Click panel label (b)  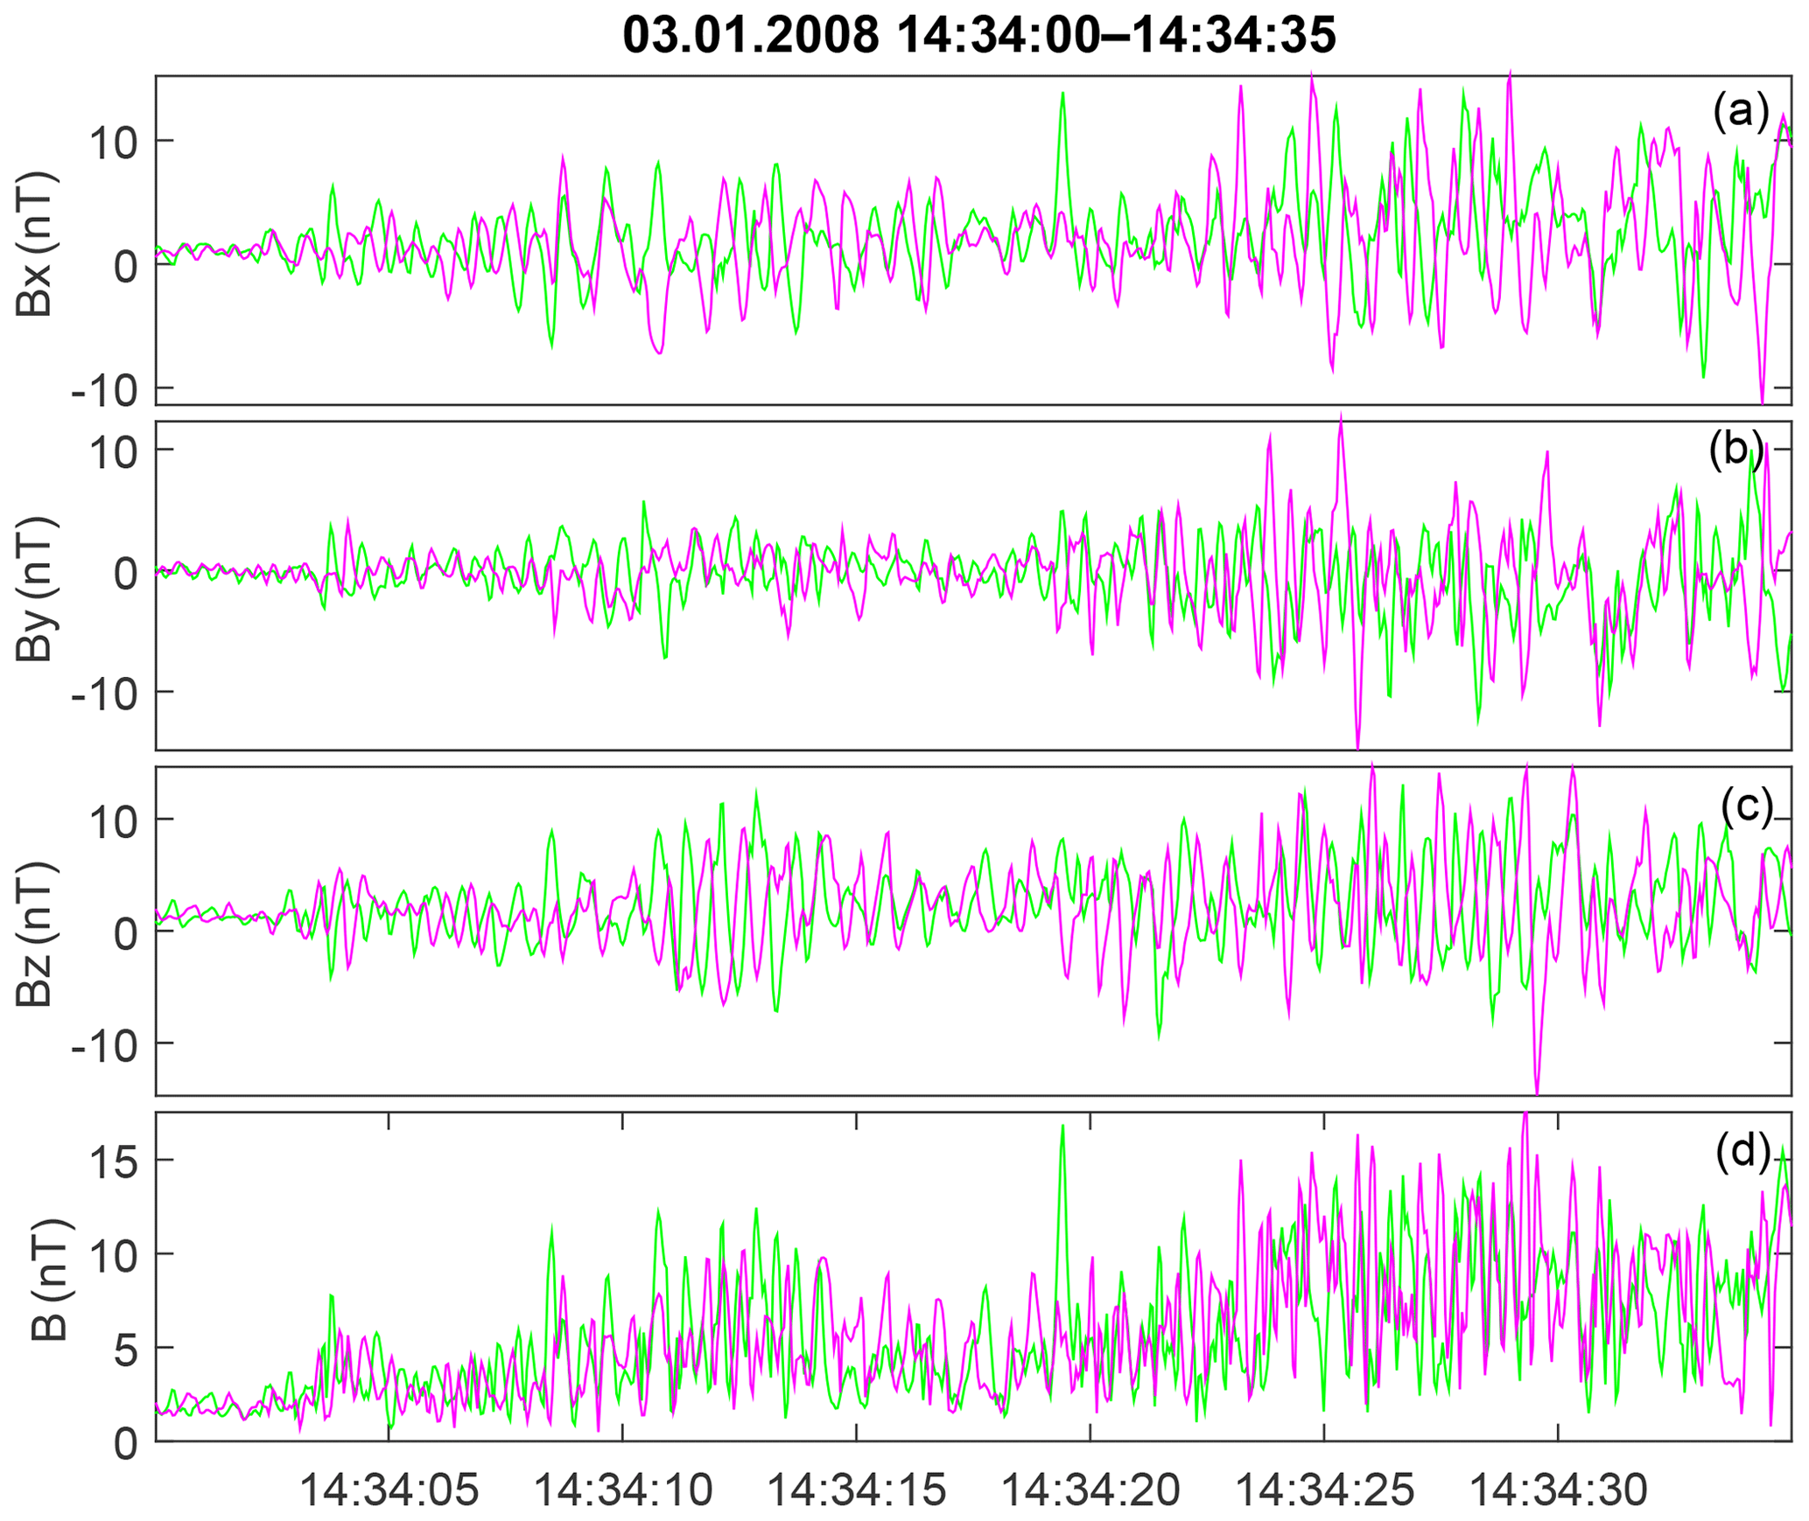[1736, 450]
